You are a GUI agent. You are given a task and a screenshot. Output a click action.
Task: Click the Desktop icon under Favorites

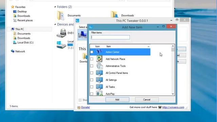coord(15,12)
